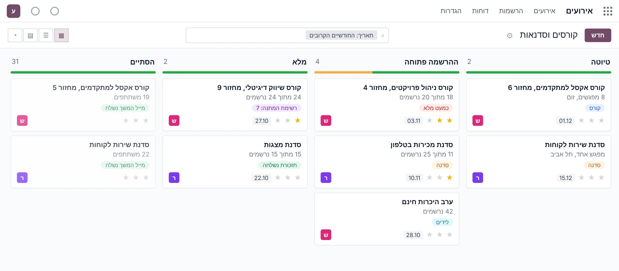This screenshot has height=271, width=619.
Task: Open the apps grid menu icon
Action: [608, 11]
